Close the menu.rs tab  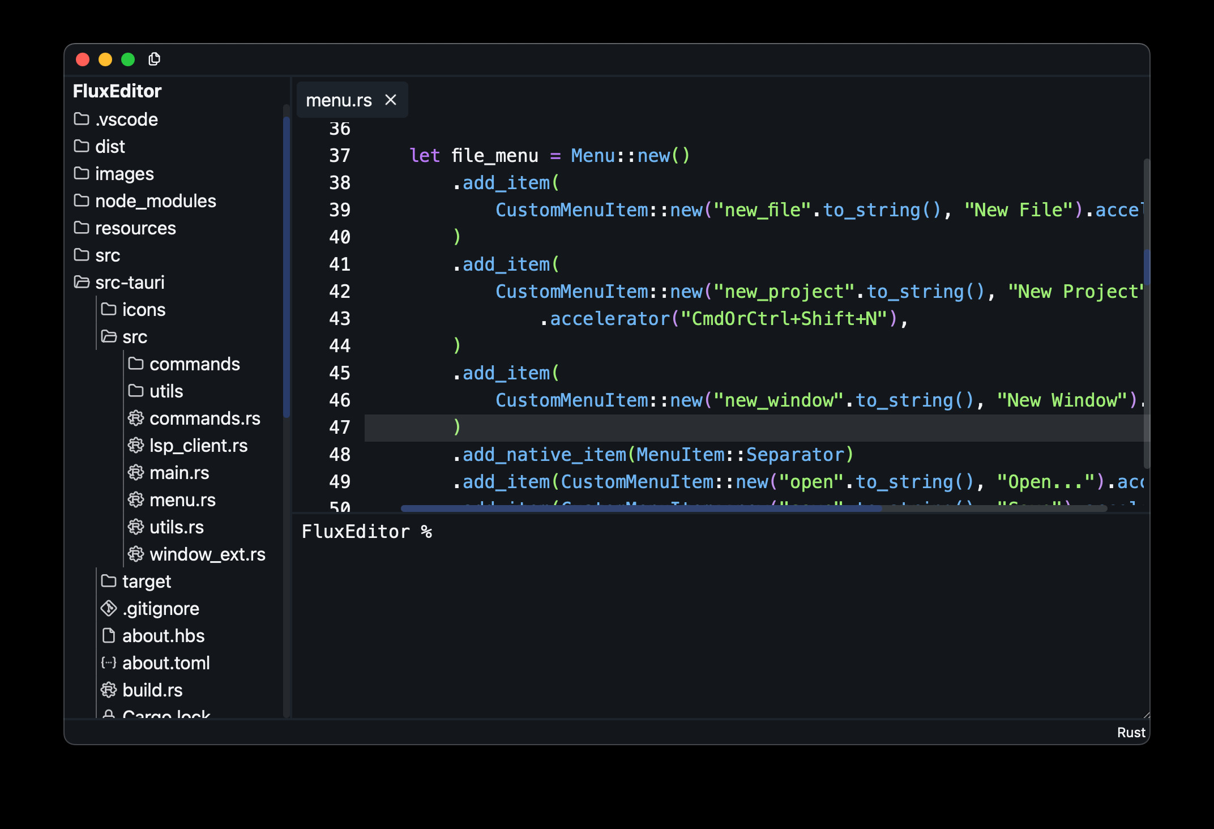tap(391, 100)
